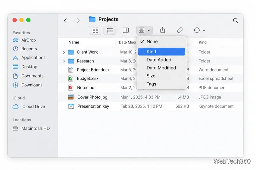Choose Date Modified in the menu

coord(161,68)
